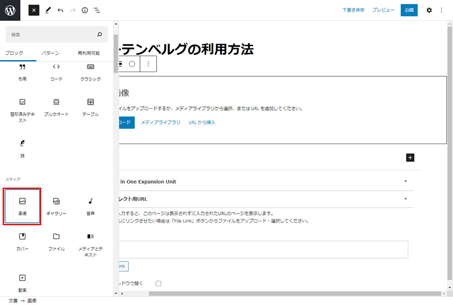Screen dimensions: 453x305
Task: Click the WordPress logo icon
Action: coord(10,10)
